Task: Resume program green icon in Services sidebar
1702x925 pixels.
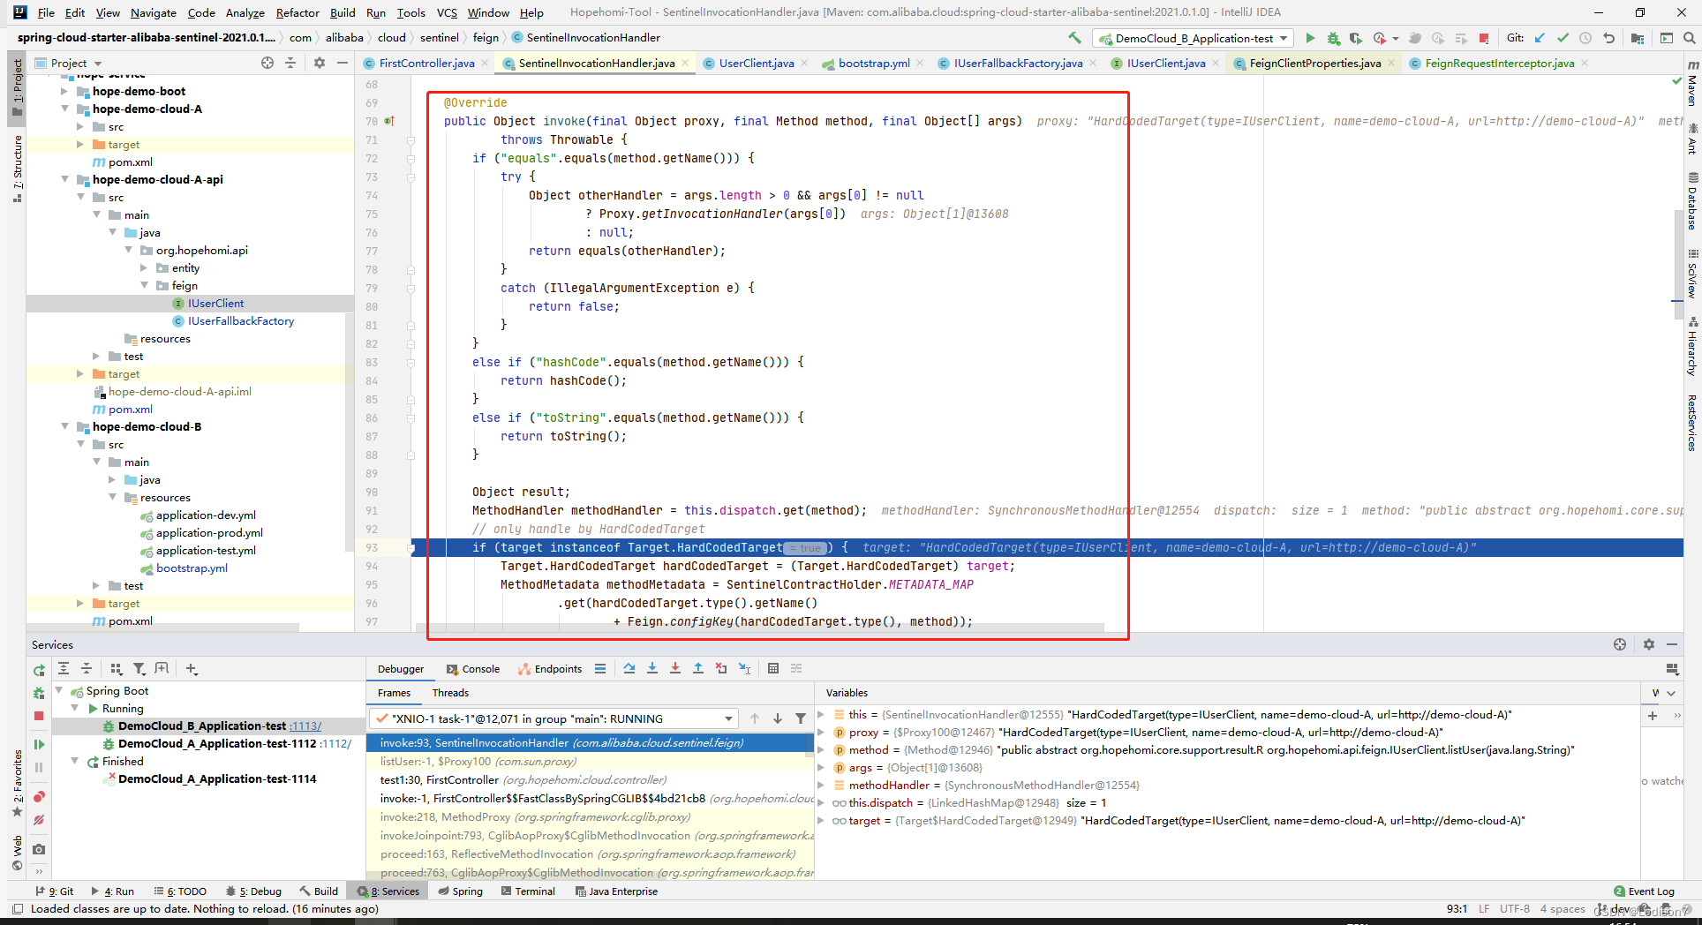Action: pos(39,744)
